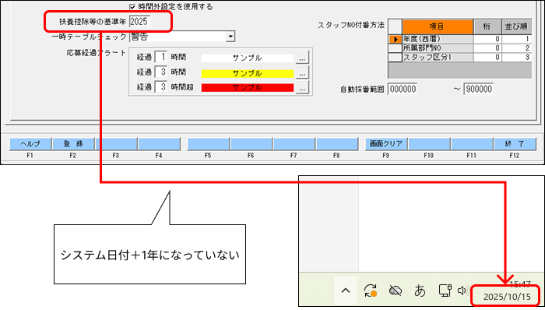Select the 所属部門NO row in the grid
545x310 pixels.
(x=460, y=48)
